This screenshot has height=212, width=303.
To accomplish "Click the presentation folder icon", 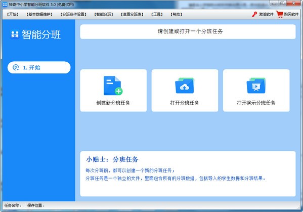I will pos(256,86).
